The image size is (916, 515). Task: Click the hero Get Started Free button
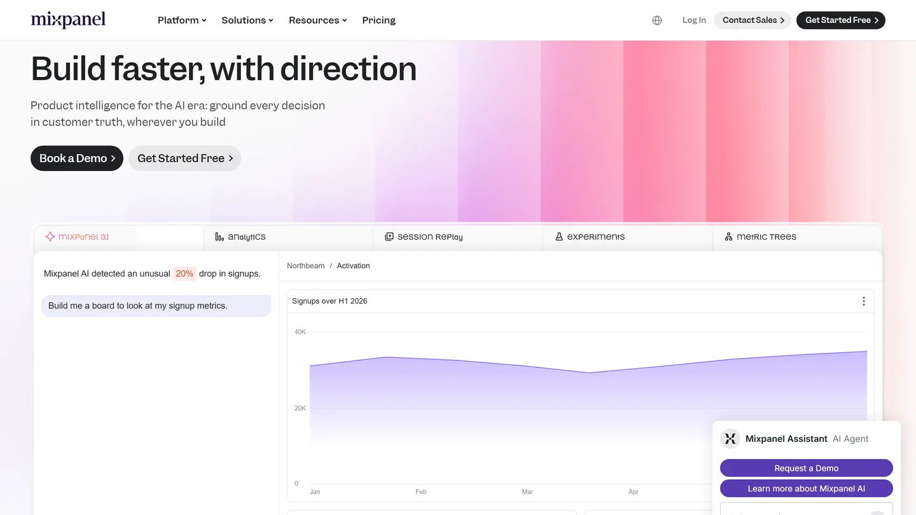coord(184,158)
